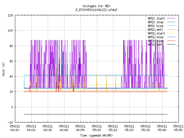
Task: Click the black NPD1 defl legend line
Action: 171,45
